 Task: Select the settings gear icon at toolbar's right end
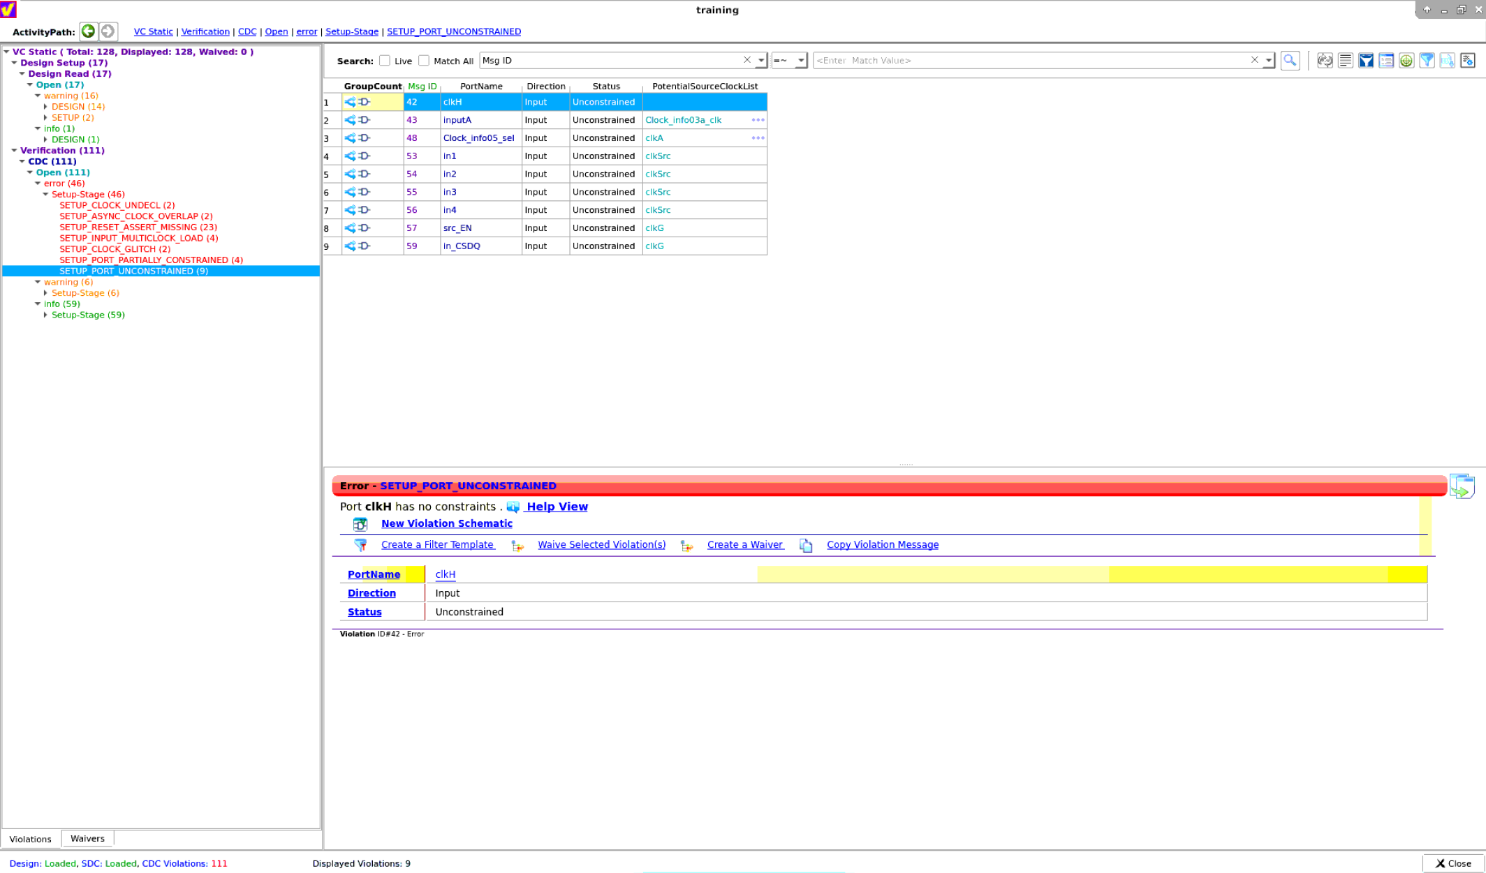click(1466, 61)
